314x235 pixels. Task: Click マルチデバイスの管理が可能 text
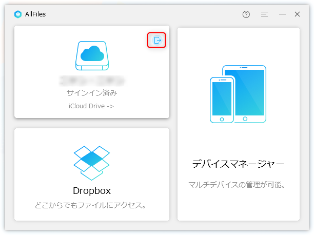point(237,185)
